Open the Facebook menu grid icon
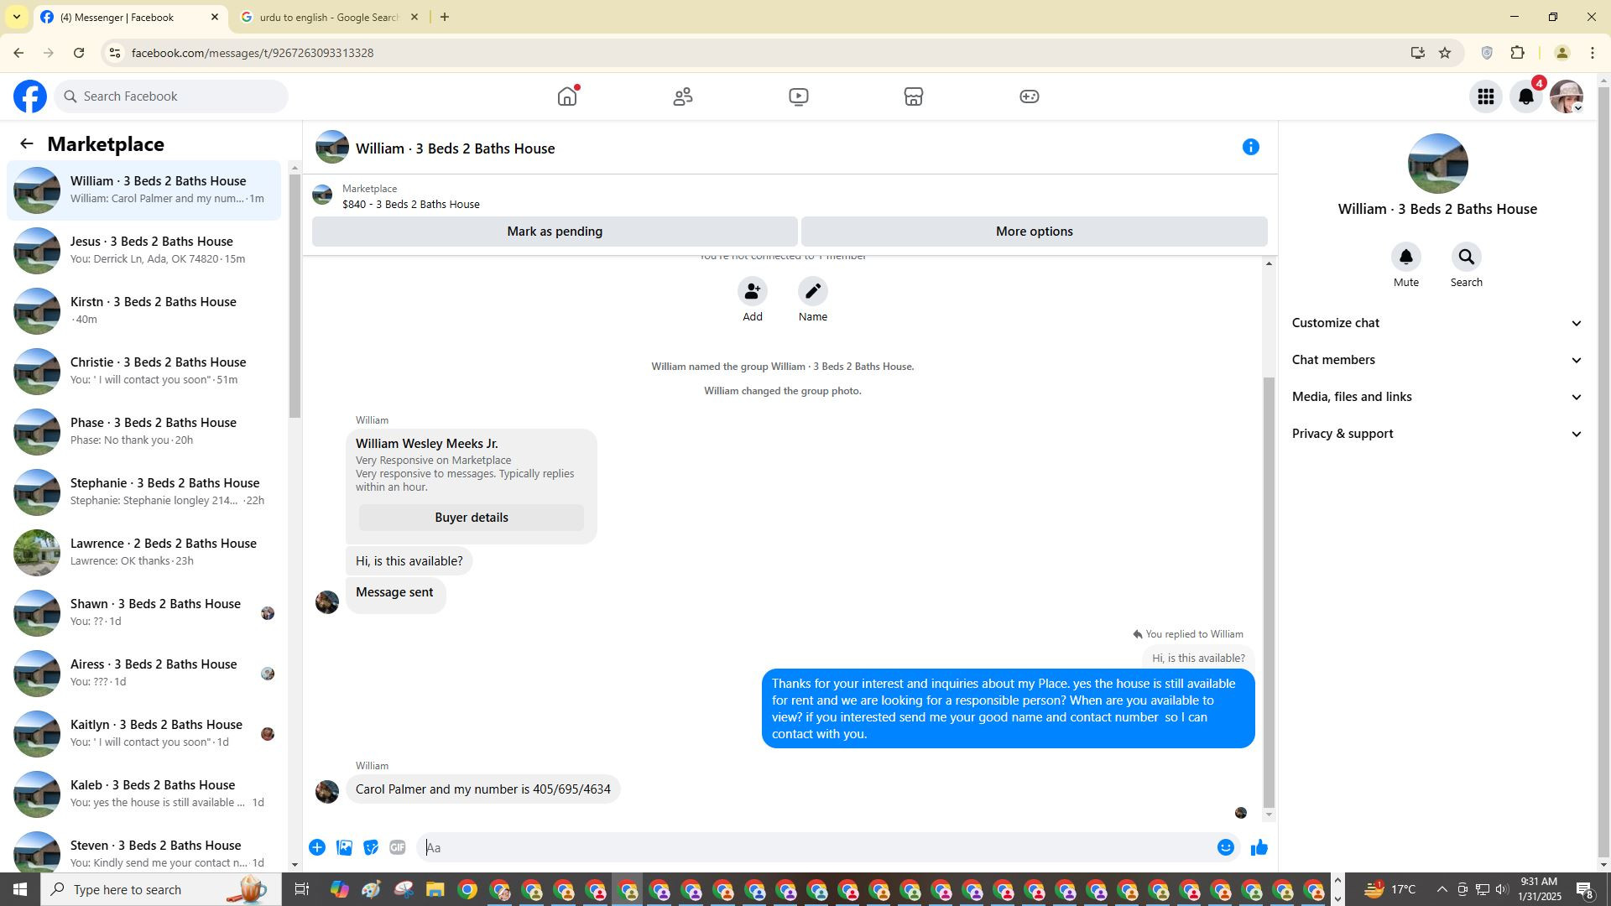Screen dimensions: 1611x906 pyautogui.click(x=1486, y=96)
